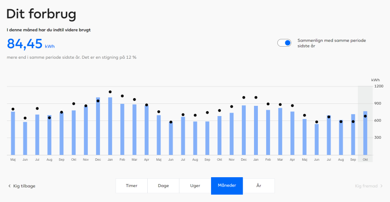
Task: Select the leftmost Maj bar in chart
Action: (x=13, y=134)
